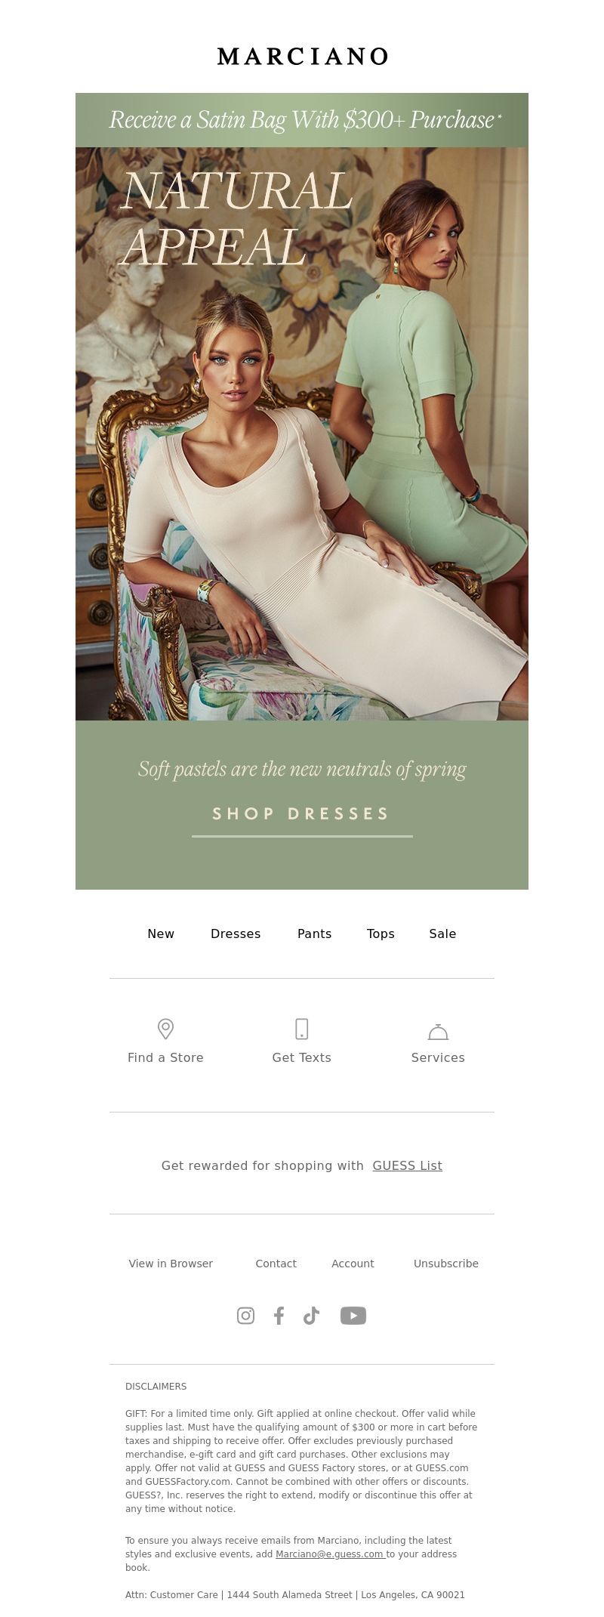Screen dimensions: 604x1617
Task: Click the Find a Store pin icon
Action: pos(165,1029)
